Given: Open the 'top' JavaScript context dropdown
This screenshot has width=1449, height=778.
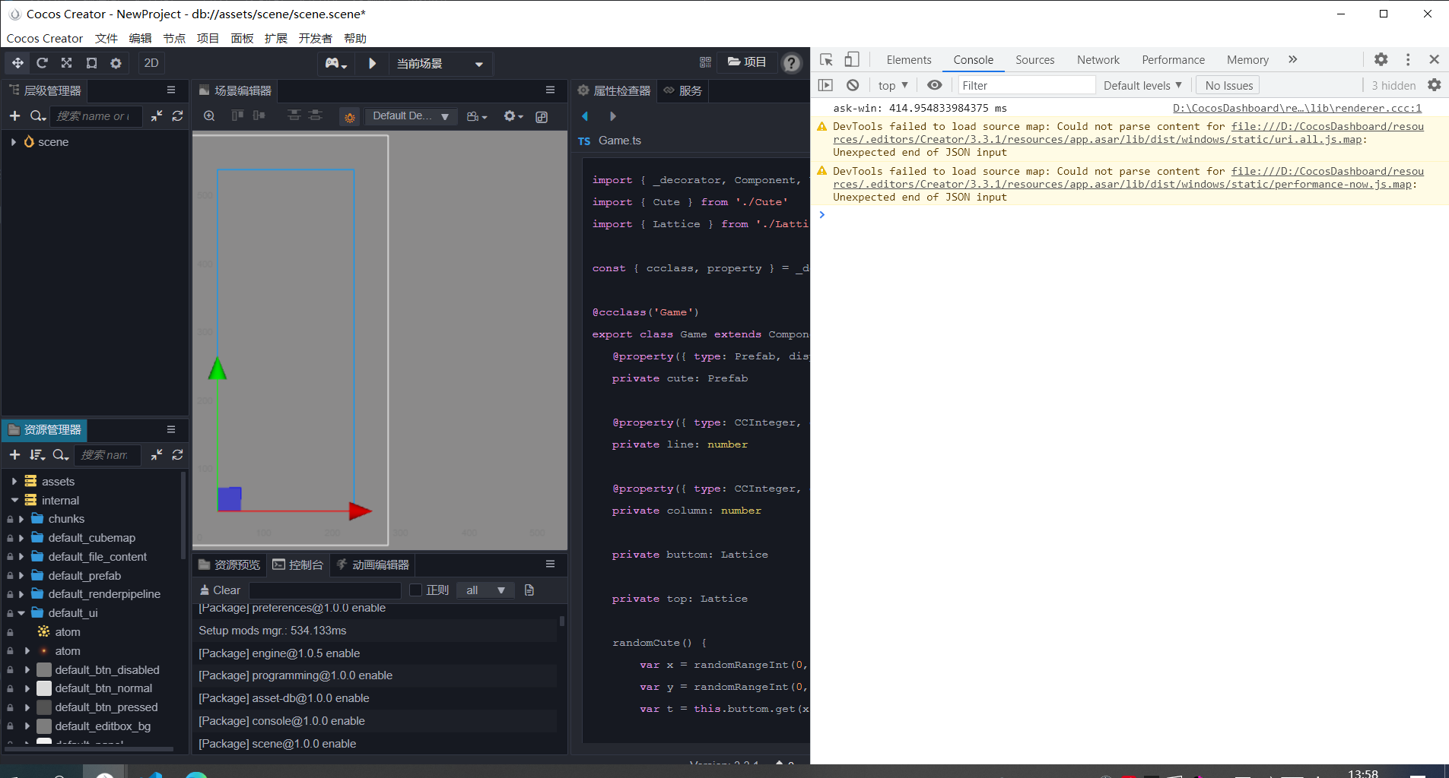Looking at the screenshot, I should 893,85.
